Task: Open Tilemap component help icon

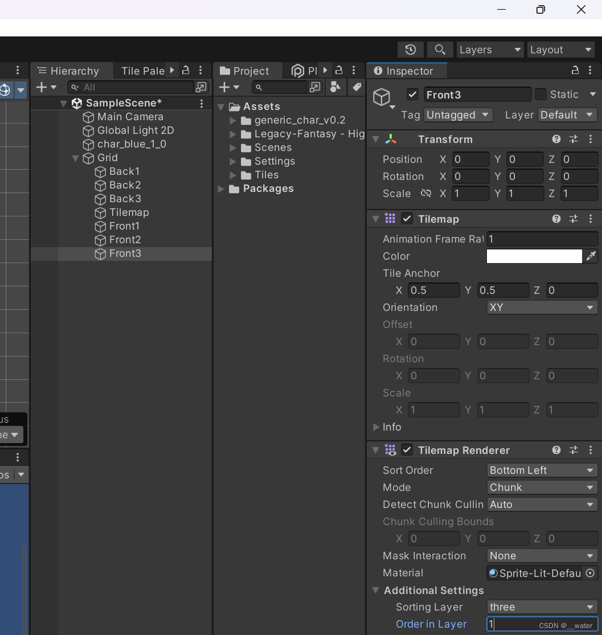Action: 556,219
